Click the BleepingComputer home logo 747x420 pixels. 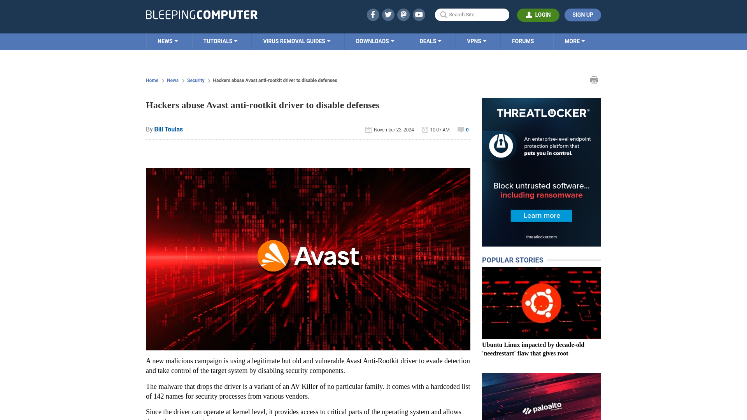click(x=201, y=14)
